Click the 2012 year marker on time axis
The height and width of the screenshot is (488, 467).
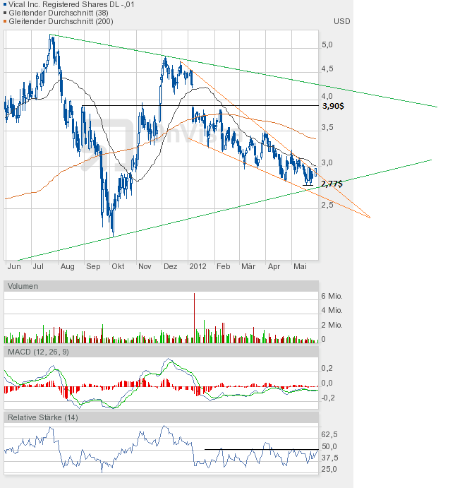pos(198,267)
